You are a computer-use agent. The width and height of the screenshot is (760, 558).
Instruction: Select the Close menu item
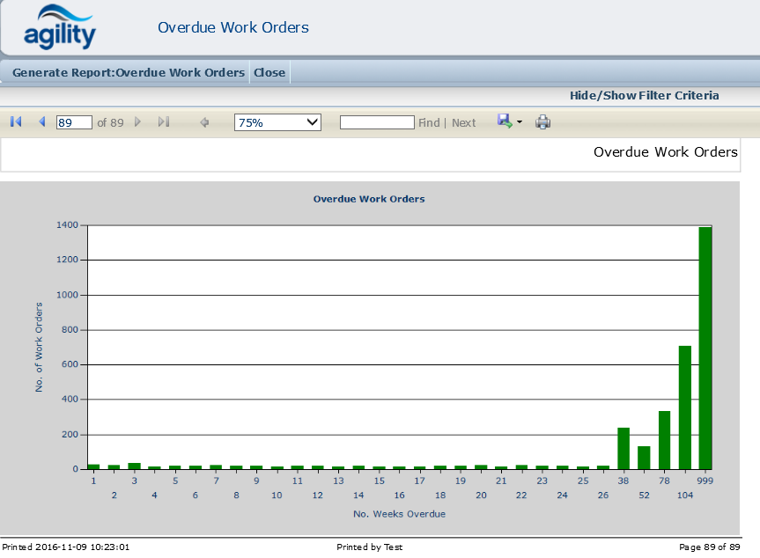(269, 72)
